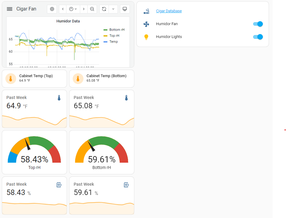Click the Humidor Data chart plot
Viewport: 286px width, 218px height.
click(x=57, y=47)
